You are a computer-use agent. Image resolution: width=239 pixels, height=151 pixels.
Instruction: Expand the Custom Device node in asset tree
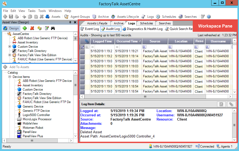[x=10, y=47]
